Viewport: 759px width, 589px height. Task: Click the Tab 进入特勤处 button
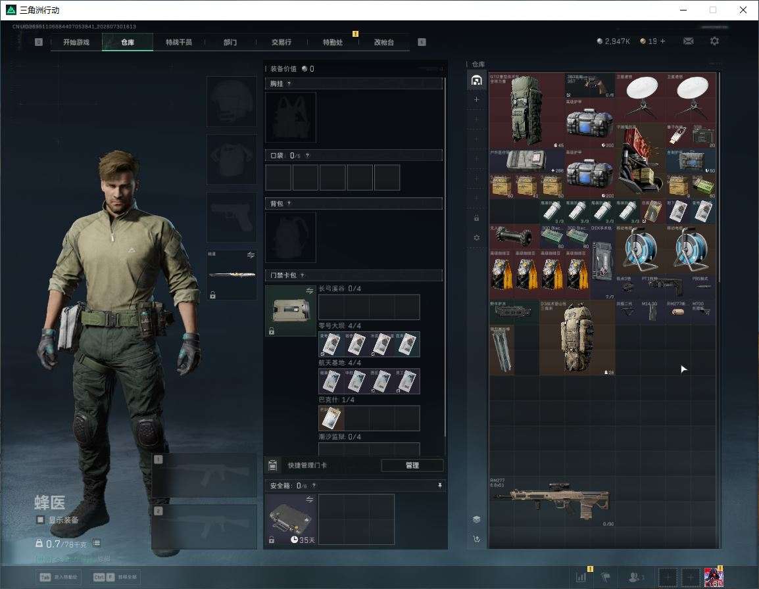click(60, 577)
